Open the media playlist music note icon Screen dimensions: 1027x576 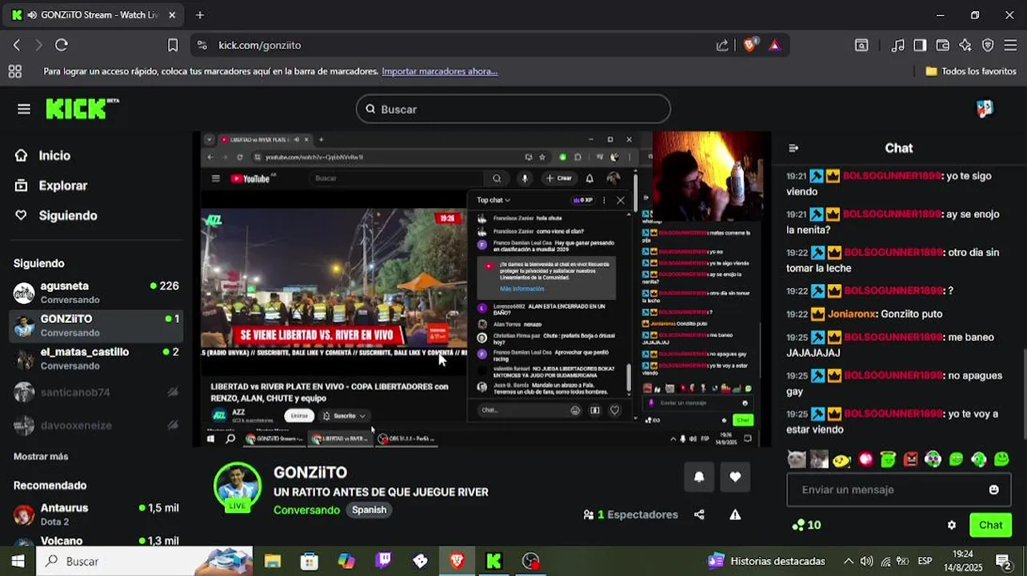point(898,45)
